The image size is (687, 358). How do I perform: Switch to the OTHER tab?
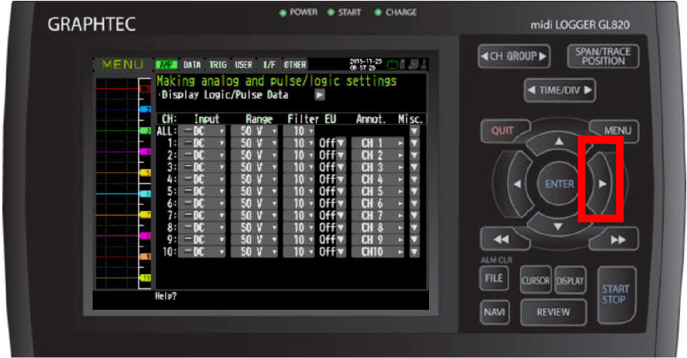(x=295, y=65)
